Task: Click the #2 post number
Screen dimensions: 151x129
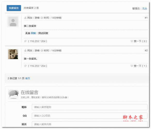Action: click(146, 51)
